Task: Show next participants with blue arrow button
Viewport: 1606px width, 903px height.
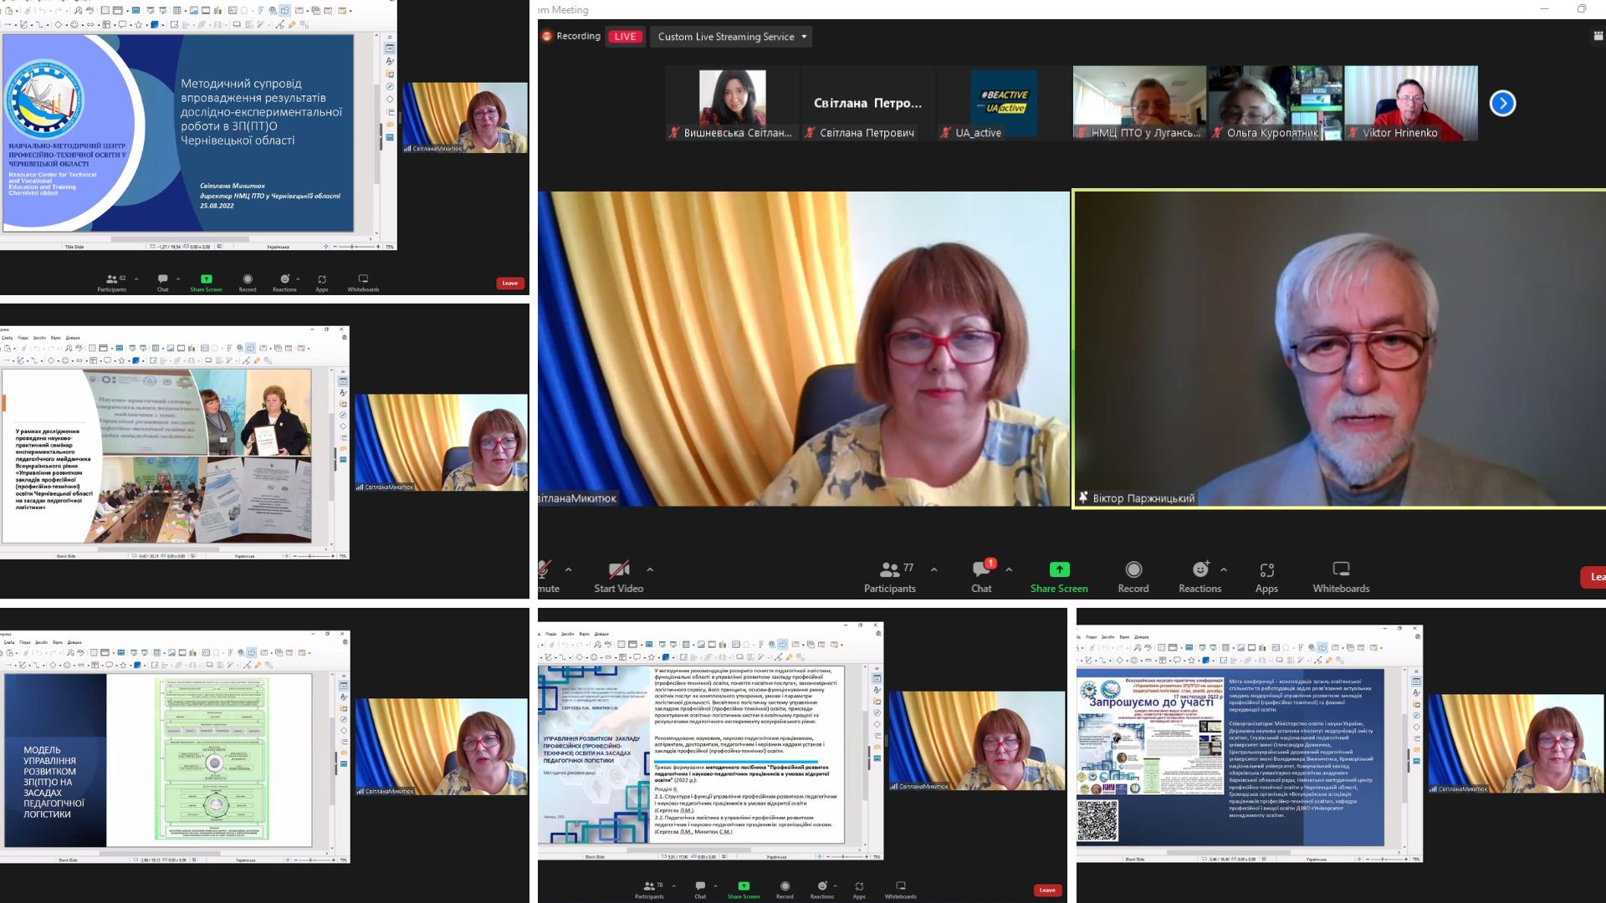Action: tap(1502, 104)
